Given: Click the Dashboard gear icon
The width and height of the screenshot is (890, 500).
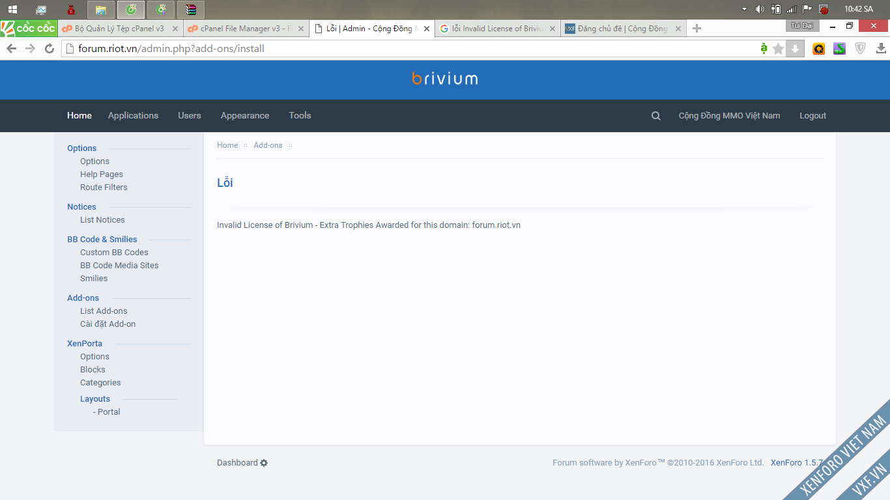Looking at the screenshot, I should [x=264, y=463].
